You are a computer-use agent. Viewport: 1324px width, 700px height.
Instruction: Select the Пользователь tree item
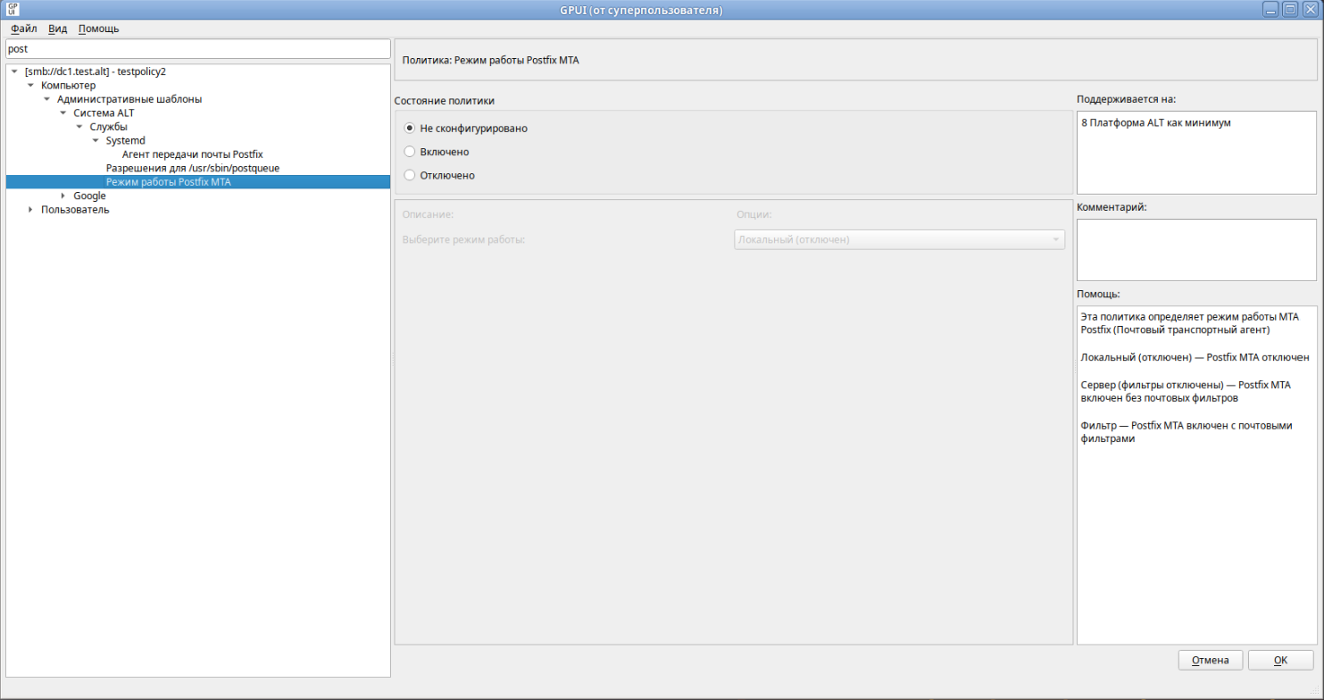[75, 210]
